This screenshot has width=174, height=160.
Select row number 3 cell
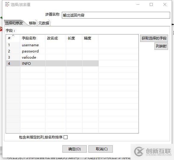[x=13, y=57]
